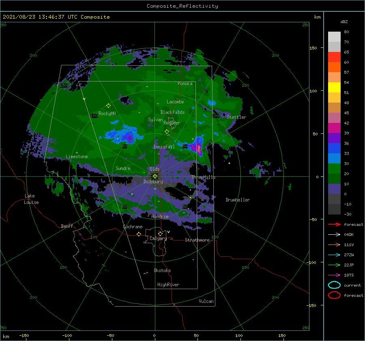Click the bright yellow 54 dBZ swatch
Viewport: 365px width, 341px height.
click(x=334, y=88)
